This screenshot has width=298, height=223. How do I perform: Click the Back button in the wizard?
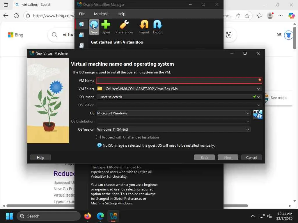point(204,157)
